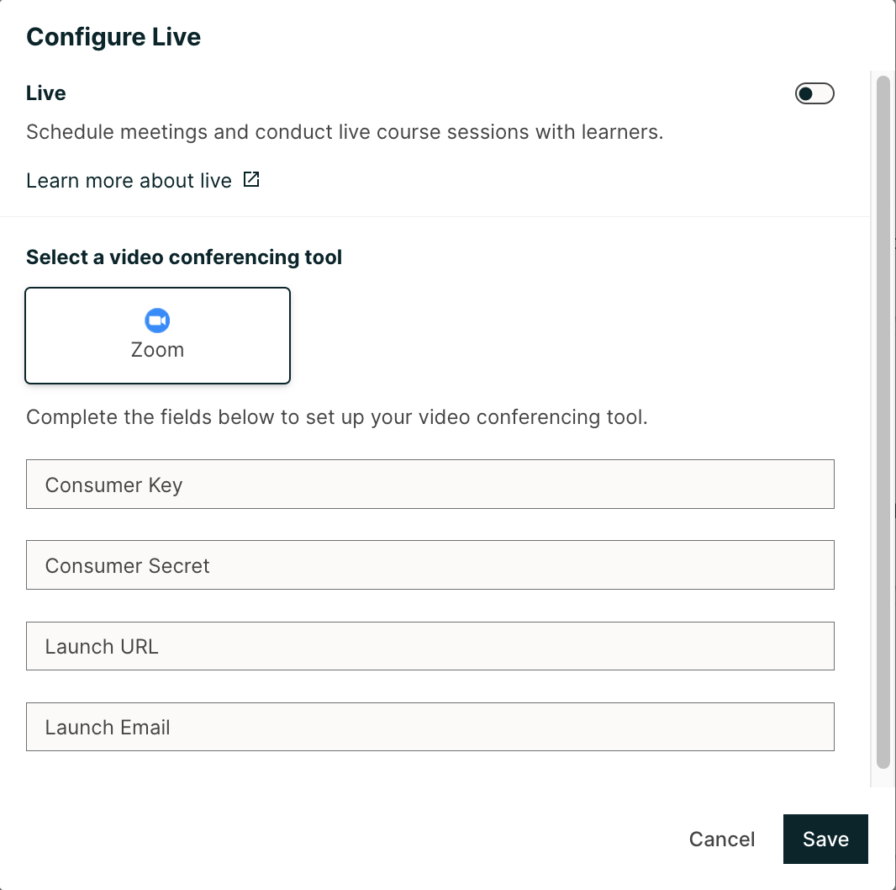Click the Schedule meetings description text
The width and height of the screenshot is (896, 890).
click(345, 133)
